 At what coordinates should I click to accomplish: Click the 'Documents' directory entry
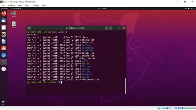[x=87, y=48]
